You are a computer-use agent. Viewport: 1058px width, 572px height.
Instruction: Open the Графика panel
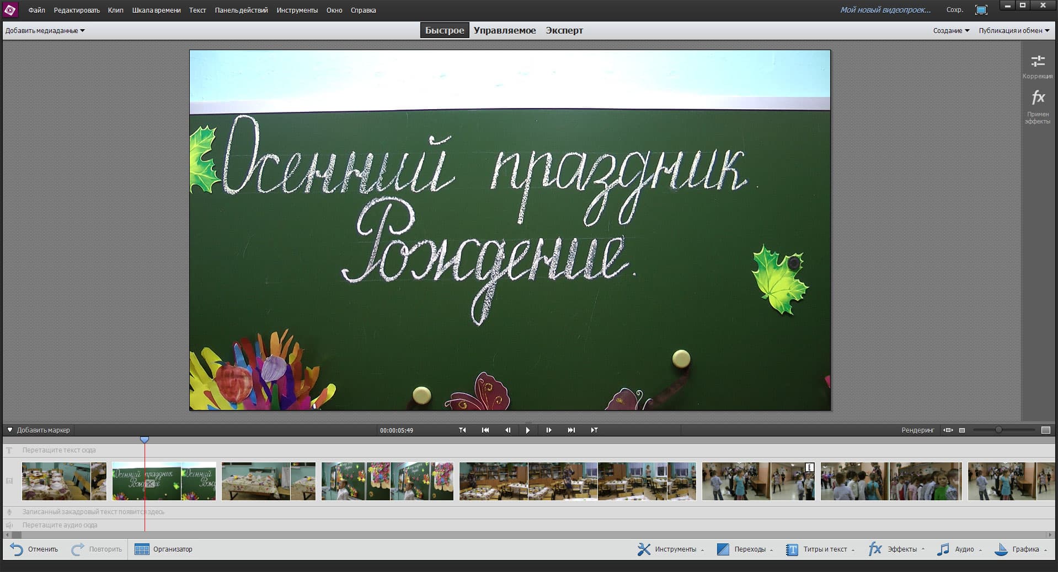pyautogui.click(x=1020, y=549)
